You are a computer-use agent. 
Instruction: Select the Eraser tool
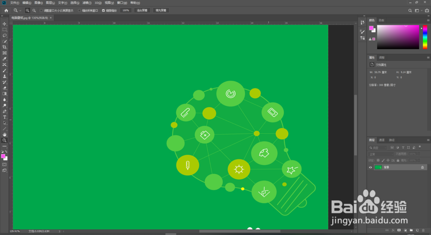coord(4,88)
